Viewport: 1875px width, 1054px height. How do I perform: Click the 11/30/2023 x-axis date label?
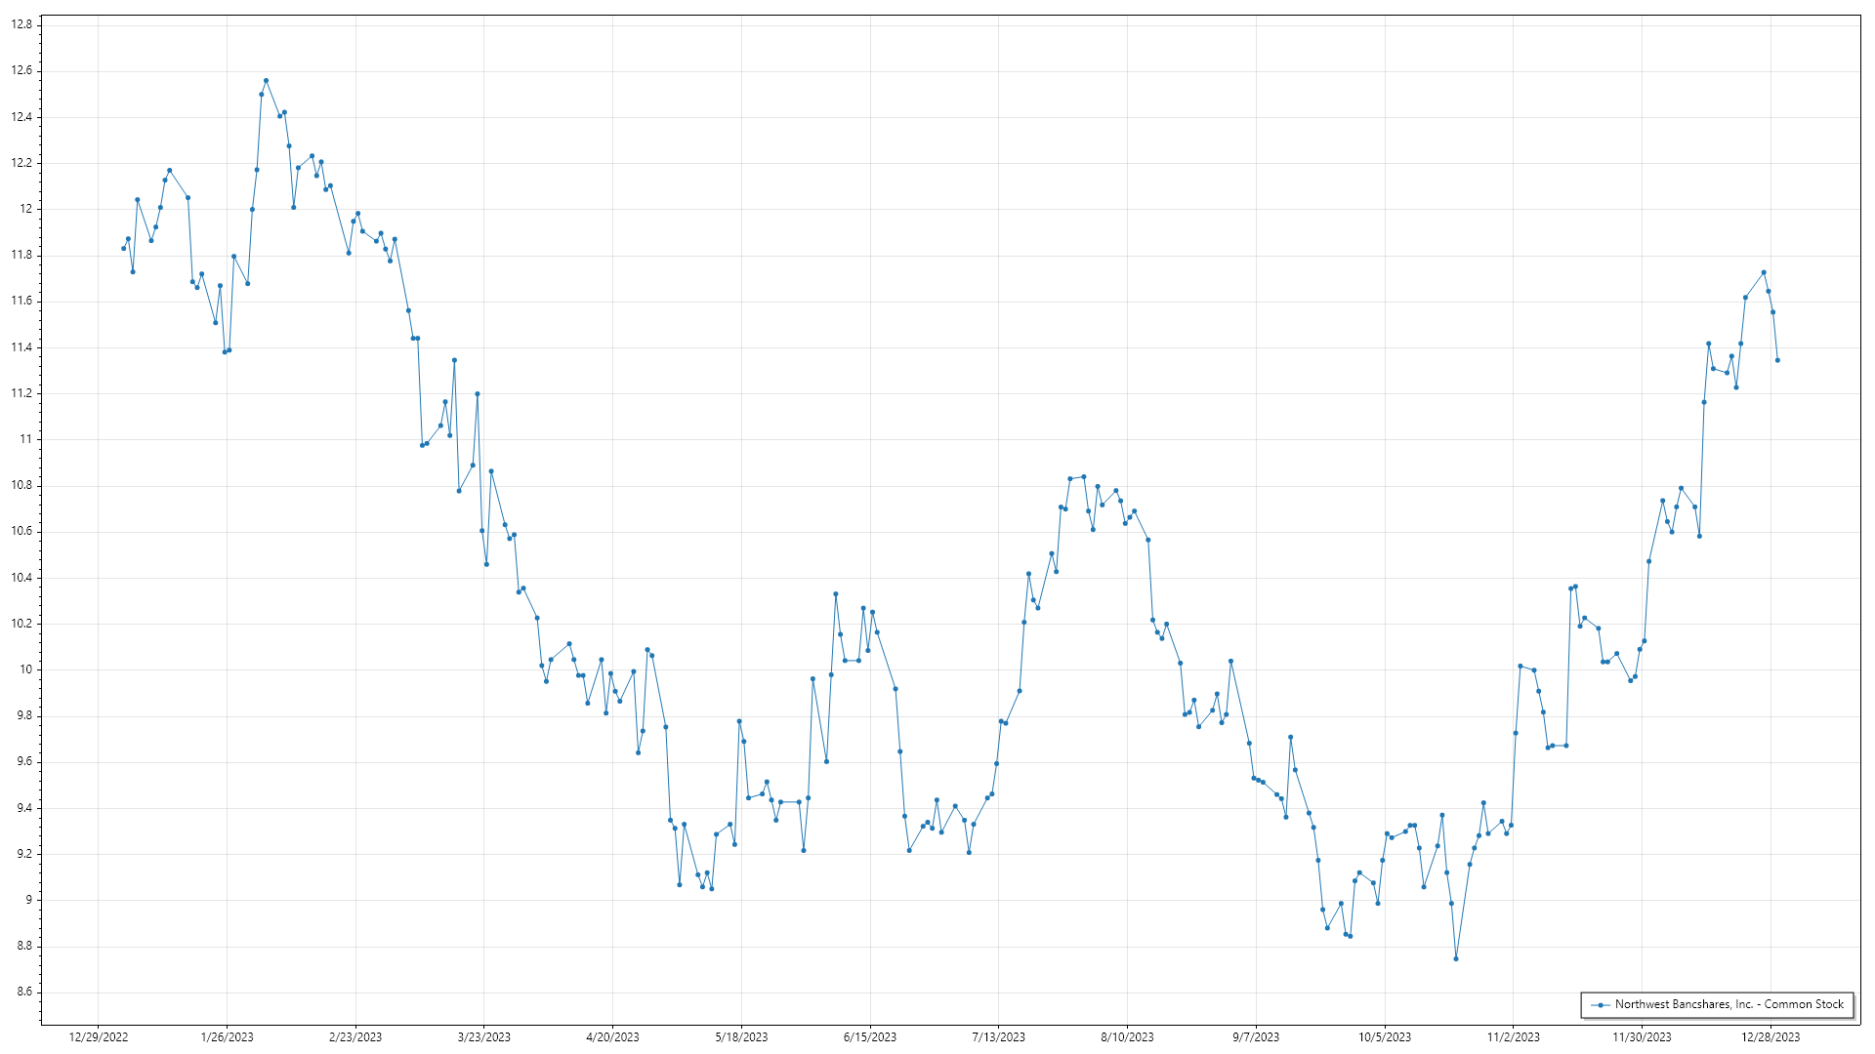(1642, 1037)
